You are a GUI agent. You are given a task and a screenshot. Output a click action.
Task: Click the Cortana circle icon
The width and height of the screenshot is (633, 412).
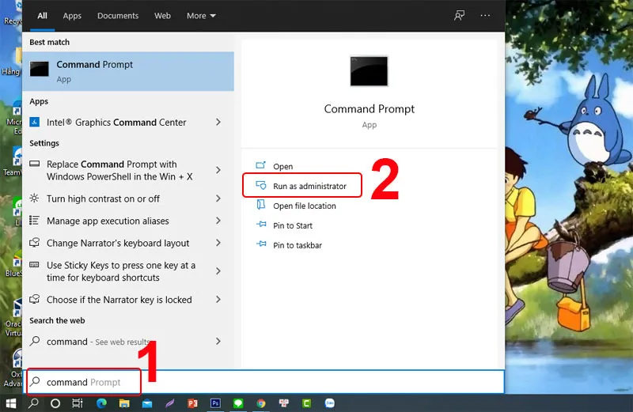point(55,403)
